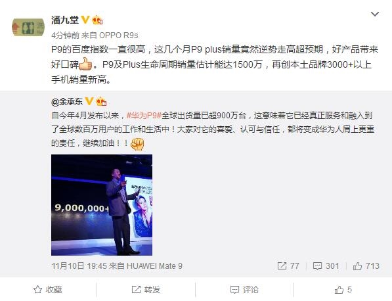The height and width of the screenshot is (301, 392).
Task: Open the OPPO R9s source link
Action: coord(118,35)
